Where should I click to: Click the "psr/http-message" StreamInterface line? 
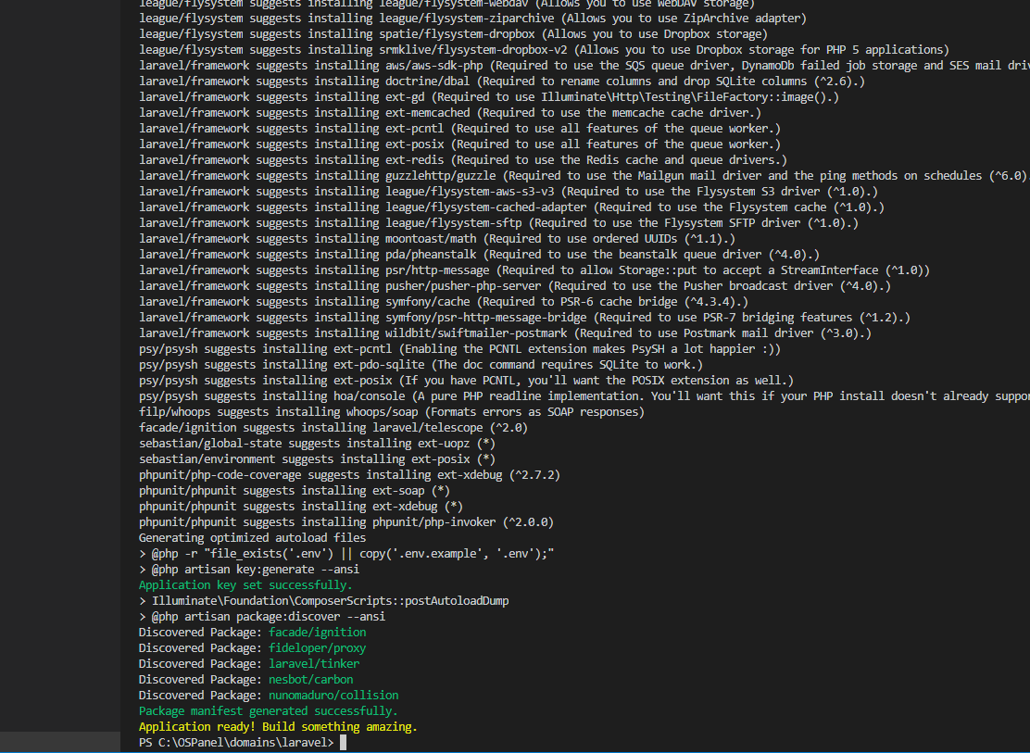534,270
